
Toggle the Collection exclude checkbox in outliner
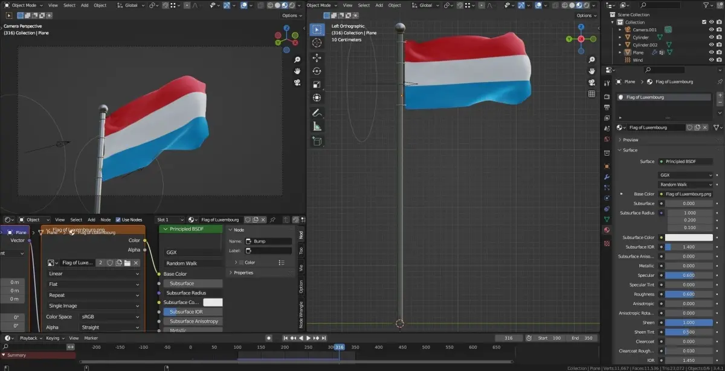pyautogui.click(x=704, y=22)
